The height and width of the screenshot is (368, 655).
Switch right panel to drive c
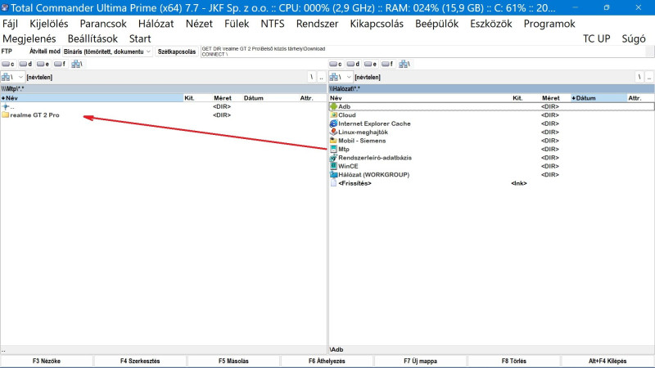click(336, 64)
